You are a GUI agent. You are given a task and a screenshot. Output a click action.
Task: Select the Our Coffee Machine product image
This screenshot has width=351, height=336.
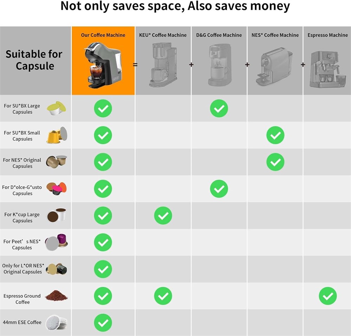point(102,64)
